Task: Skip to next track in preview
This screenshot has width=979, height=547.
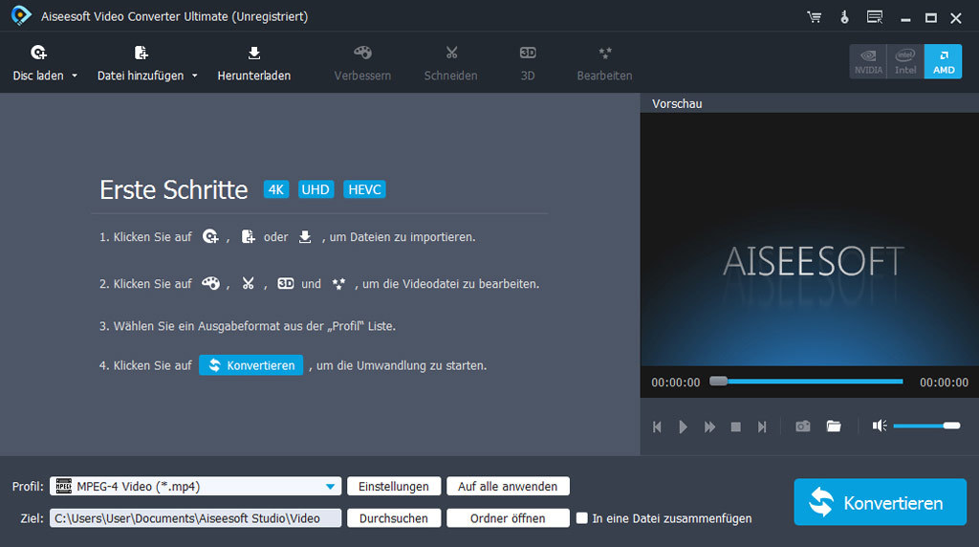Action: (x=762, y=427)
